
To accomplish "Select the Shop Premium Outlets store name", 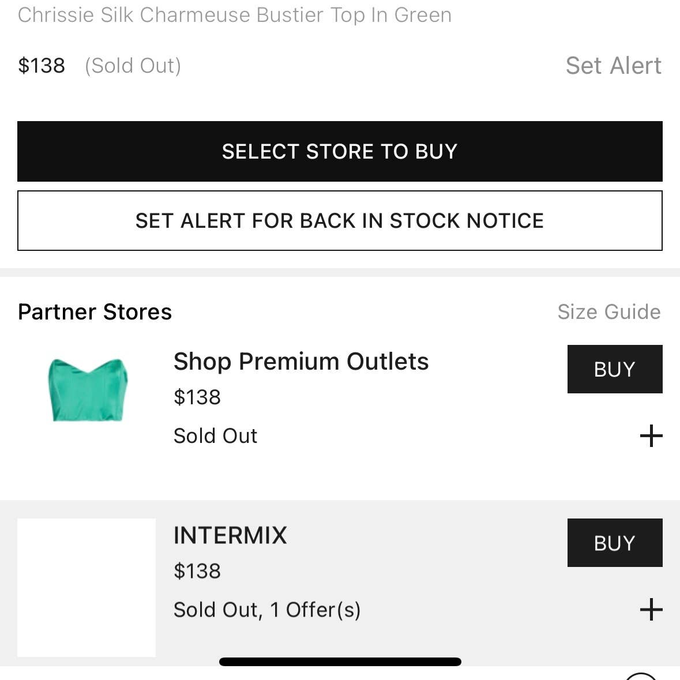I will pos(301,362).
